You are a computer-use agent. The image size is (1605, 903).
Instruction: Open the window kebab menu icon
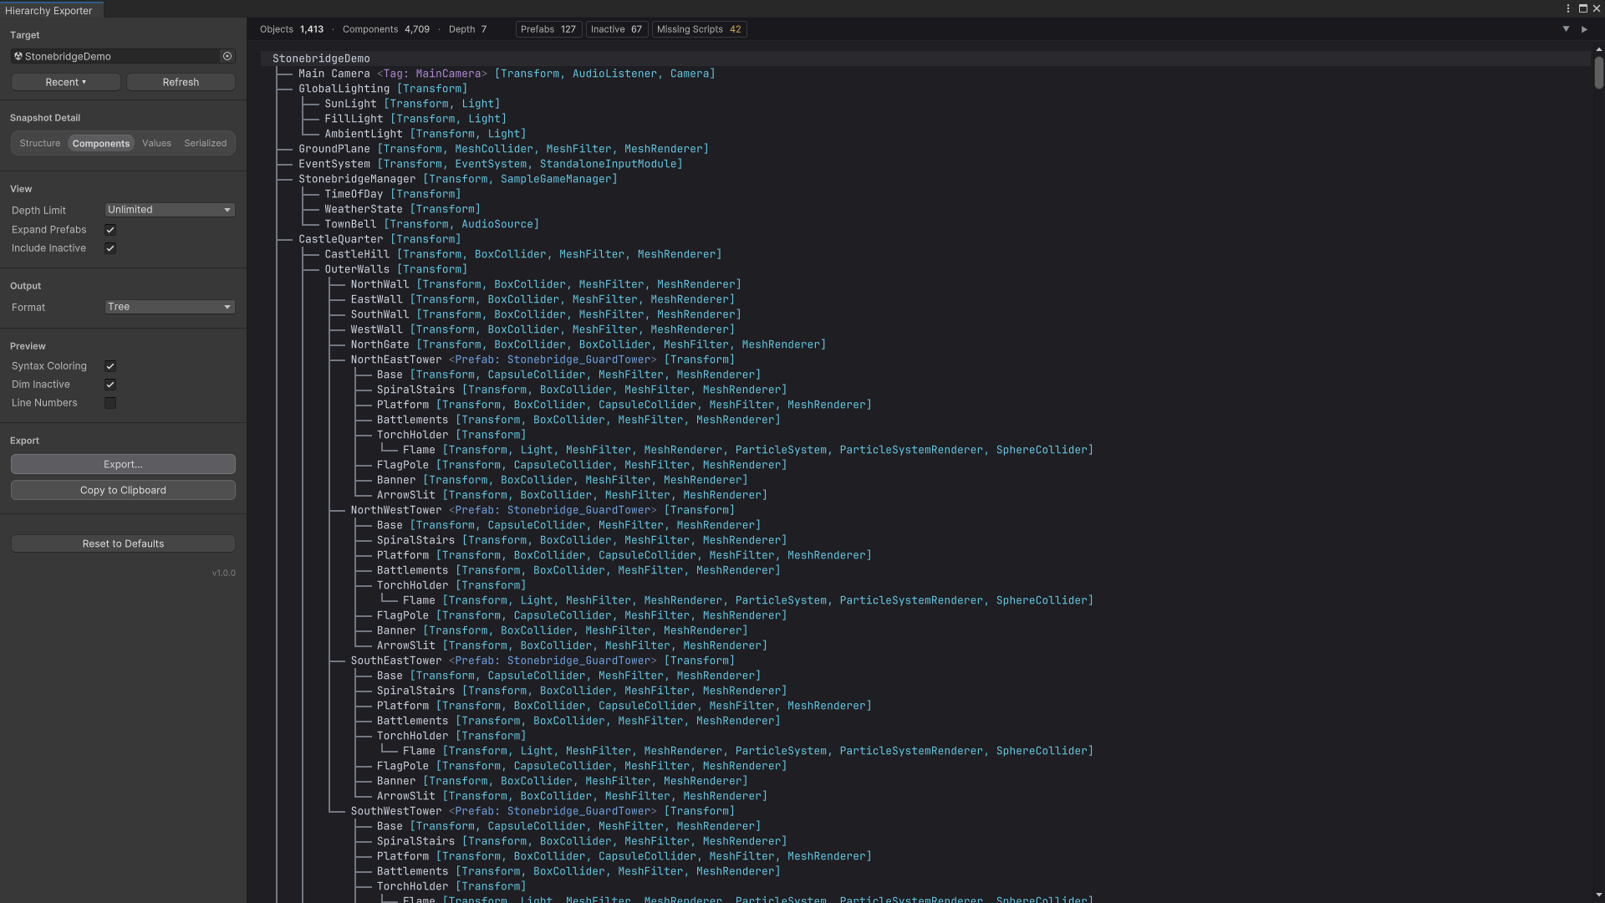[1567, 8]
